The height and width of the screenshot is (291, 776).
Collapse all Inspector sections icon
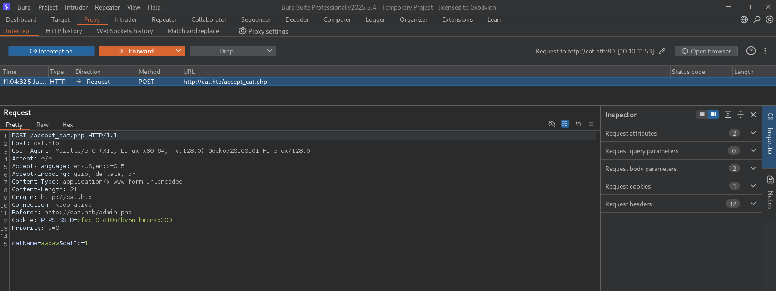[x=741, y=115]
